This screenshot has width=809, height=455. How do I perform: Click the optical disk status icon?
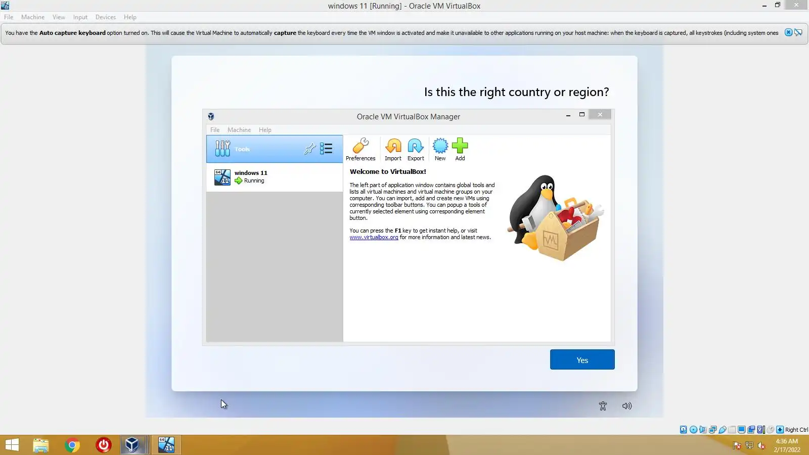[x=693, y=430]
